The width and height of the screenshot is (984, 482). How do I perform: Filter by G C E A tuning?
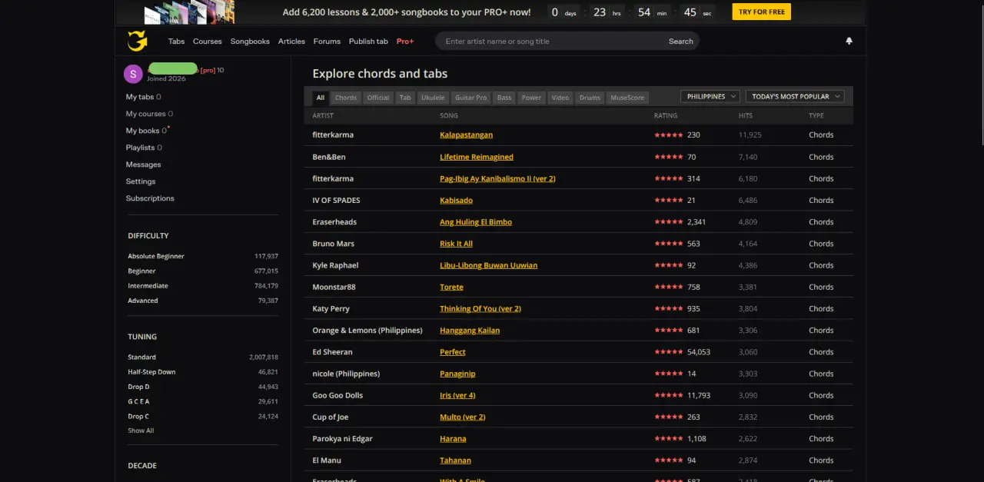coord(138,401)
